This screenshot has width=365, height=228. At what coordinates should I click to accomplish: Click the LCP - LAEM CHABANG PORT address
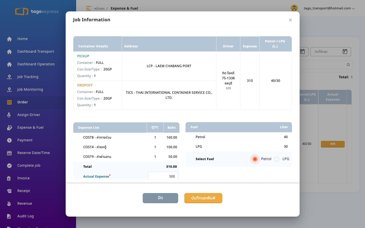tap(169, 66)
